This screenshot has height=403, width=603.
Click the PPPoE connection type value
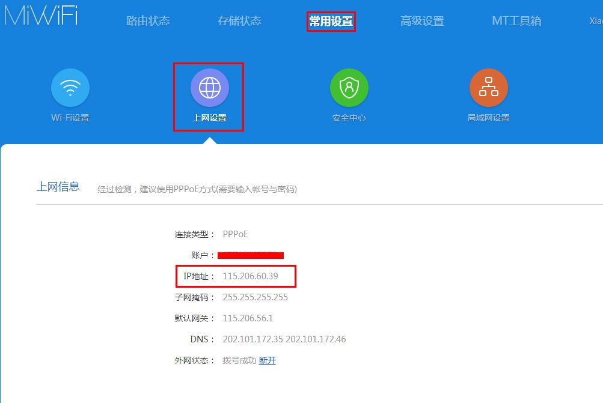[235, 234]
